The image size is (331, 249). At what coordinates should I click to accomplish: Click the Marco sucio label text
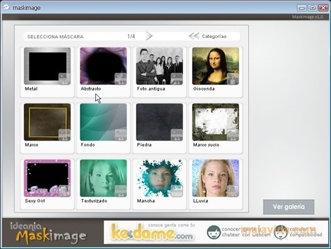pos(206,145)
